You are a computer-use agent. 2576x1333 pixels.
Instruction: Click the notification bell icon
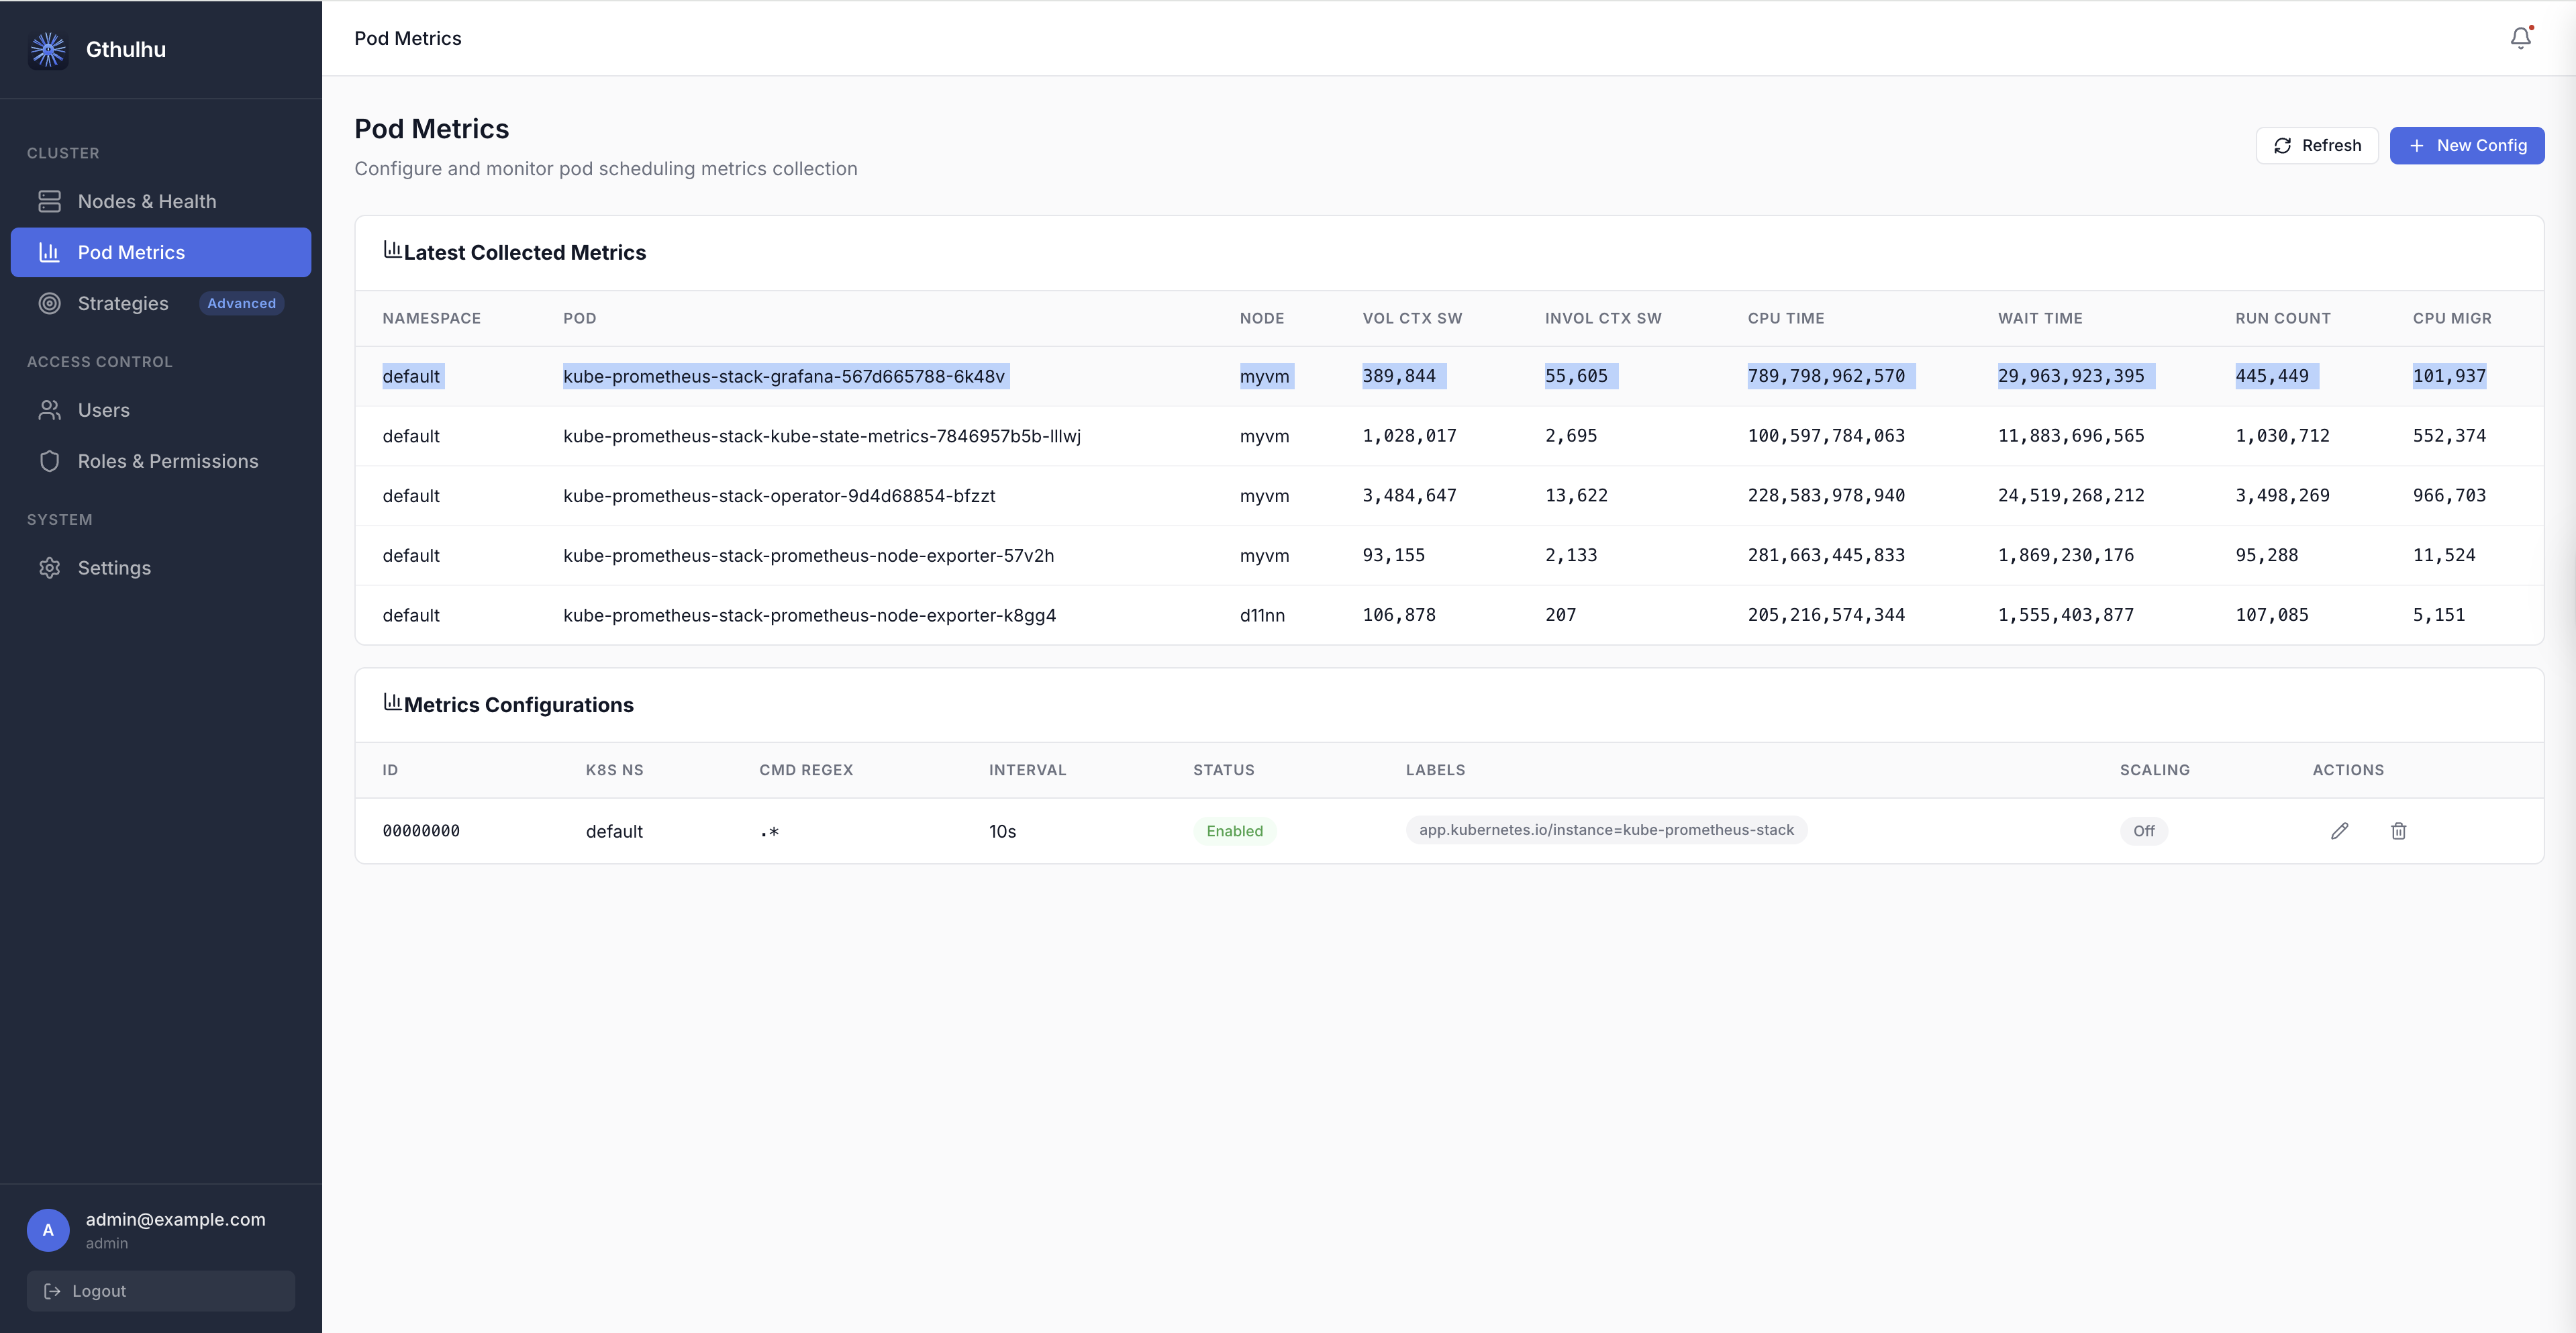click(x=2520, y=38)
